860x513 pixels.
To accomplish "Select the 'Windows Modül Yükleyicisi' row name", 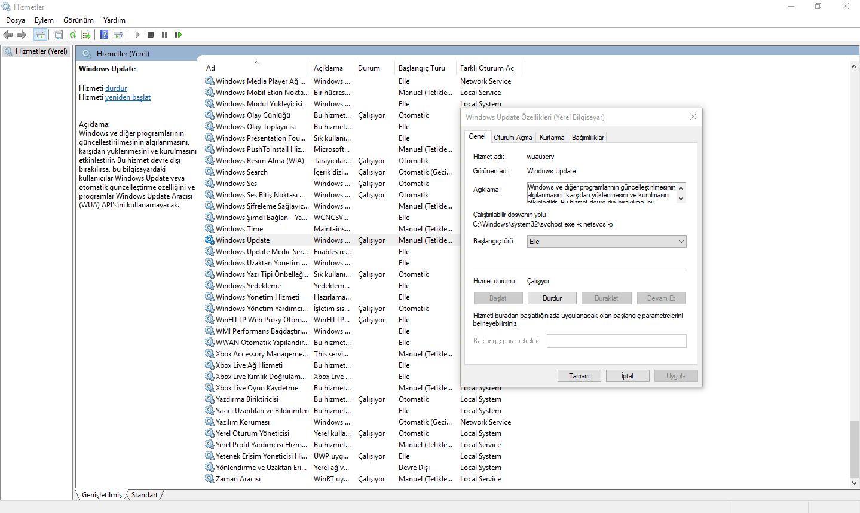I will 259,104.
